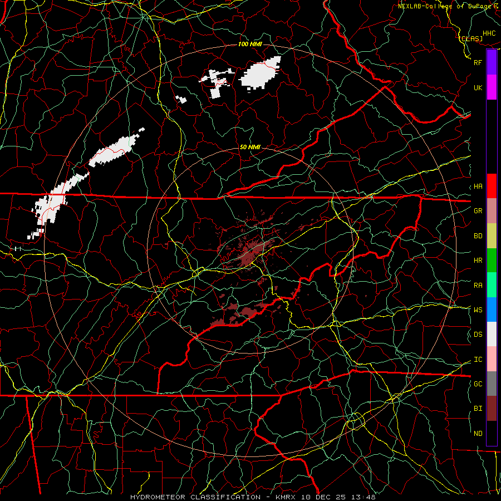Select the RA legend label
This screenshot has width=501, height=501.
click(x=478, y=286)
